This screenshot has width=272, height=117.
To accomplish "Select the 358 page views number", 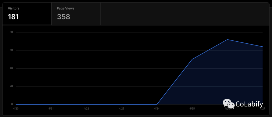I will tap(63, 17).
